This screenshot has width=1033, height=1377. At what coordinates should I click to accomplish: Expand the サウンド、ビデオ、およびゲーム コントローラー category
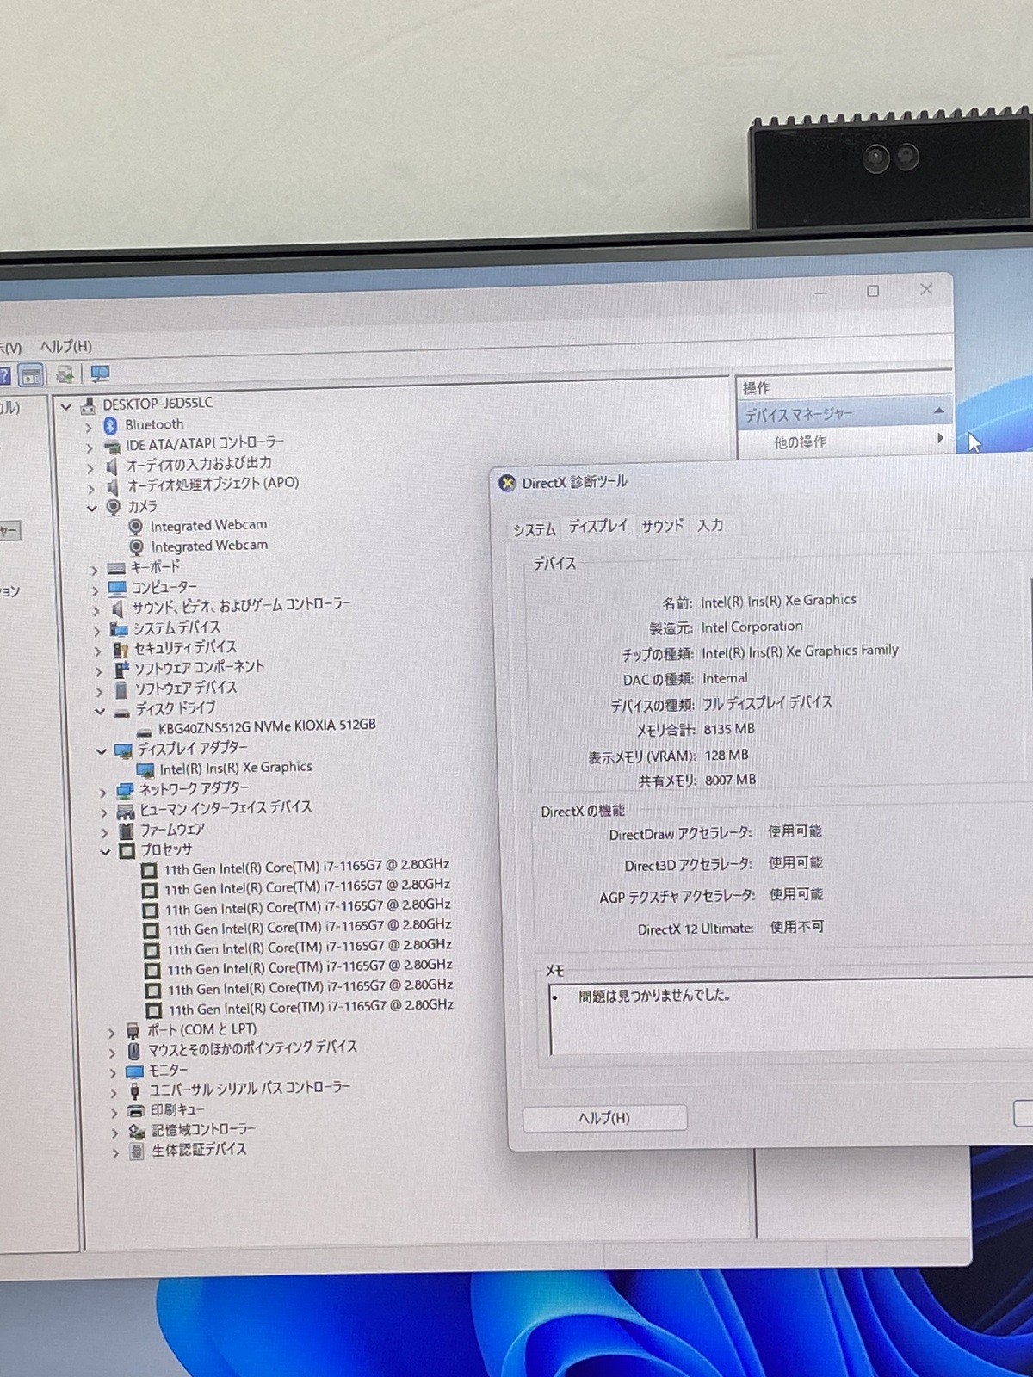pos(96,609)
